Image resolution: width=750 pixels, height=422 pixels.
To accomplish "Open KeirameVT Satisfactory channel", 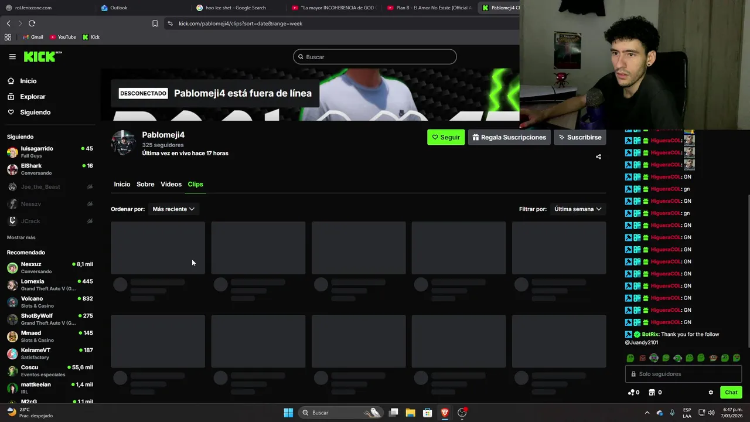I will coord(49,353).
